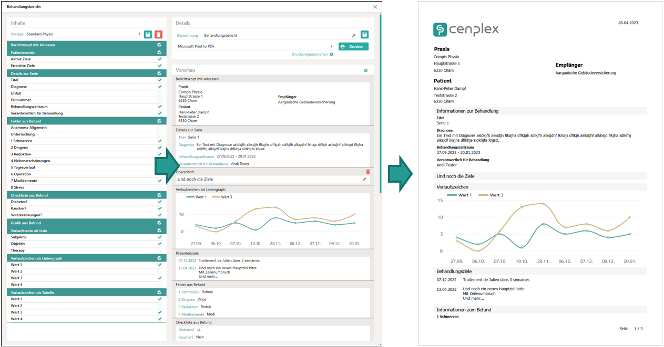Image resolution: width=664 pixels, height=347 pixels.
Task: Uncheck the Diagnose checkbox
Action: (x=159, y=87)
